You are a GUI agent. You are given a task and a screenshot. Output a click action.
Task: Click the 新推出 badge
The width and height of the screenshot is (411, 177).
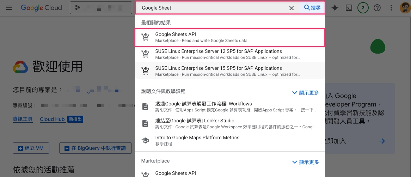pyautogui.click(x=75, y=119)
